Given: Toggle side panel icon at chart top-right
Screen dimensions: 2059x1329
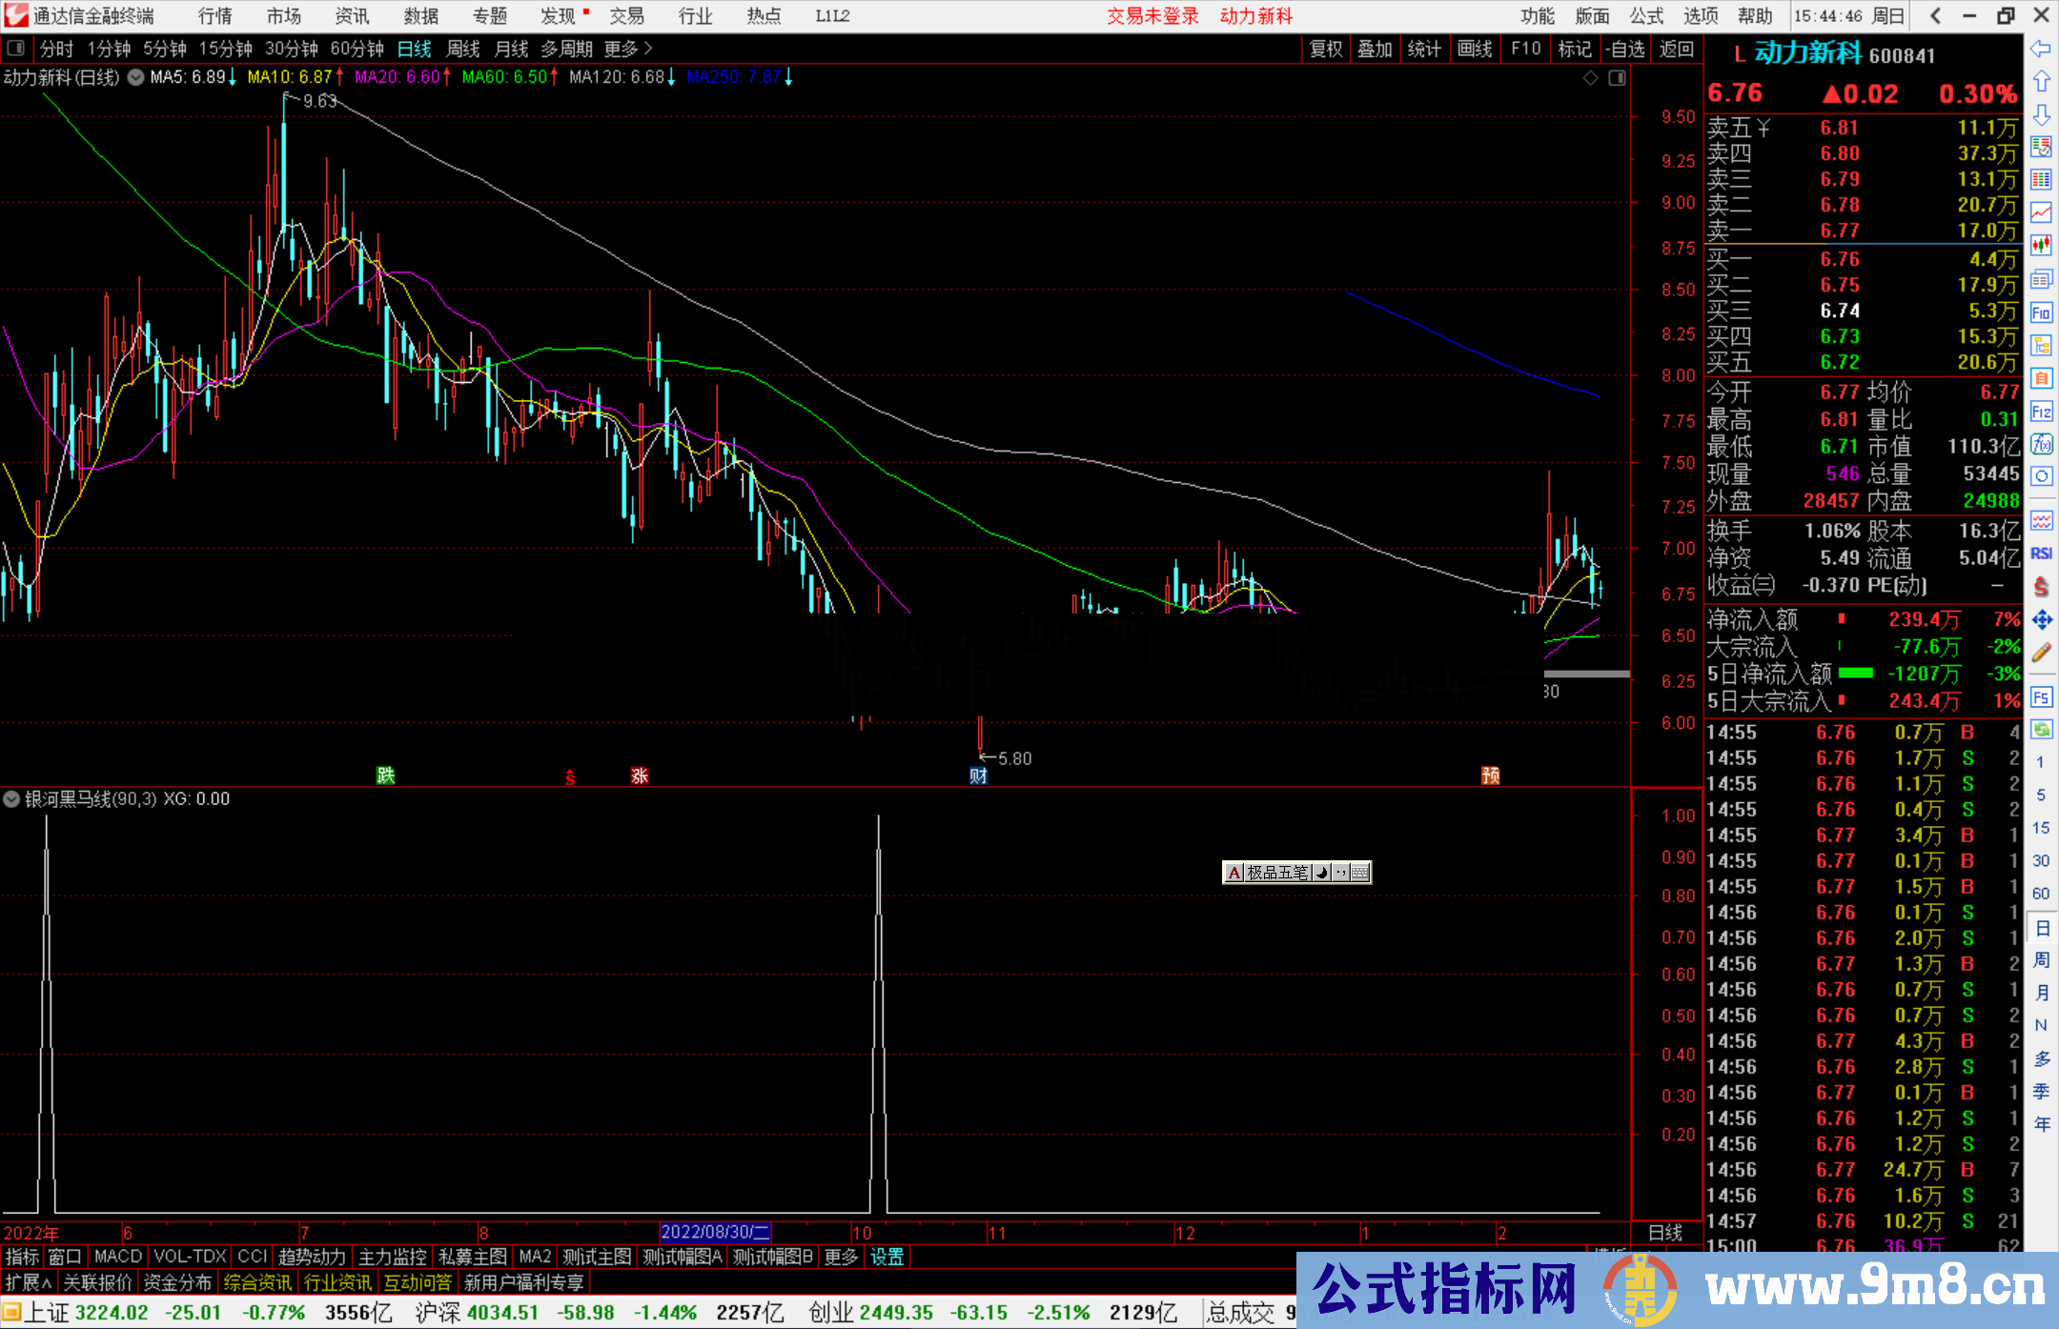Looking at the screenshot, I should click(x=1617, y=78).
